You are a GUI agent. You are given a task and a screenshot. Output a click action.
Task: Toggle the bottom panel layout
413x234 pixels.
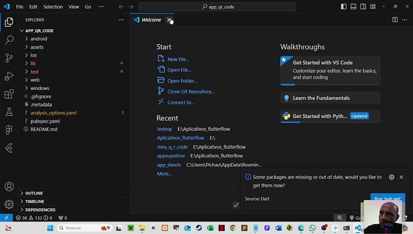pyautogui.click(x=353, y=6)
